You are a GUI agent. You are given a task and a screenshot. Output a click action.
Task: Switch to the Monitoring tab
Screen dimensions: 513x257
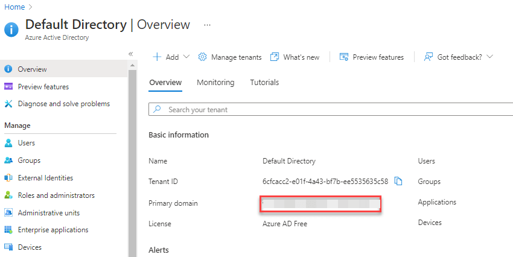215,83
